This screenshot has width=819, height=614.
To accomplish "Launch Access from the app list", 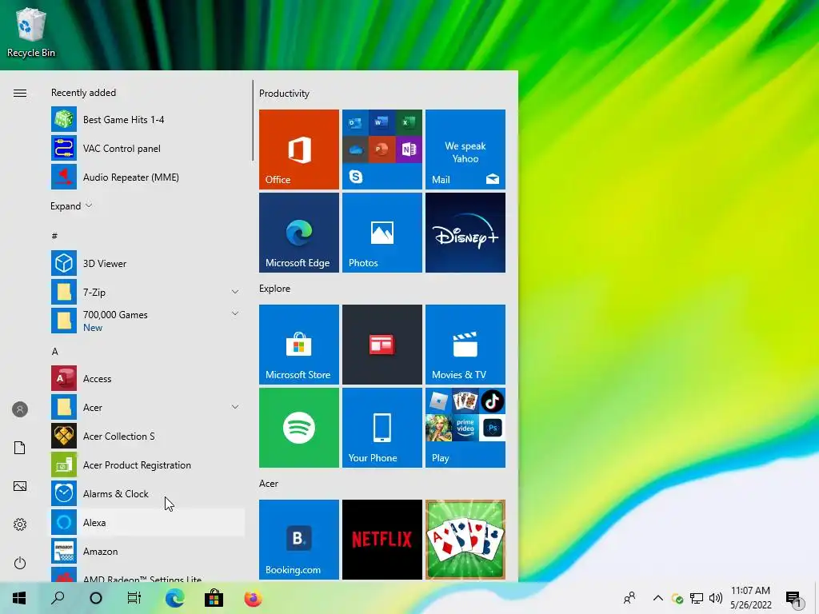I will [147, 378].
